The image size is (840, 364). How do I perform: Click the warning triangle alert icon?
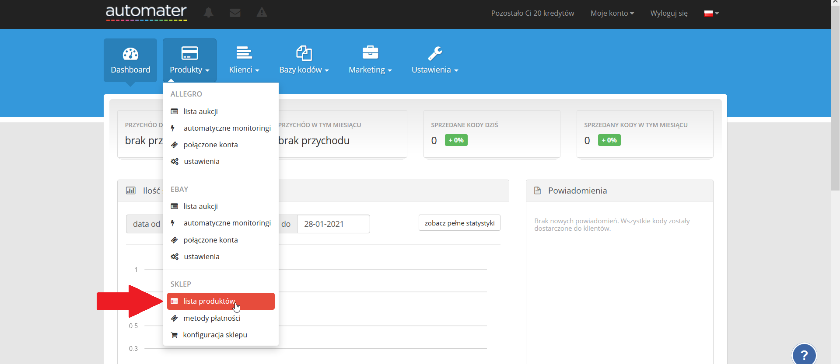tap(262, 13)
